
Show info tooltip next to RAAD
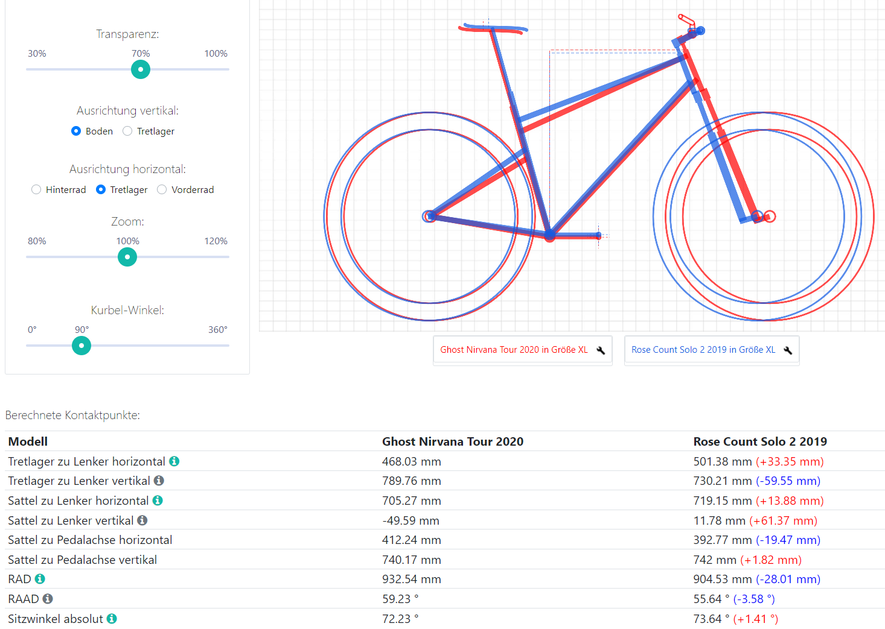(x=48, y=599)
